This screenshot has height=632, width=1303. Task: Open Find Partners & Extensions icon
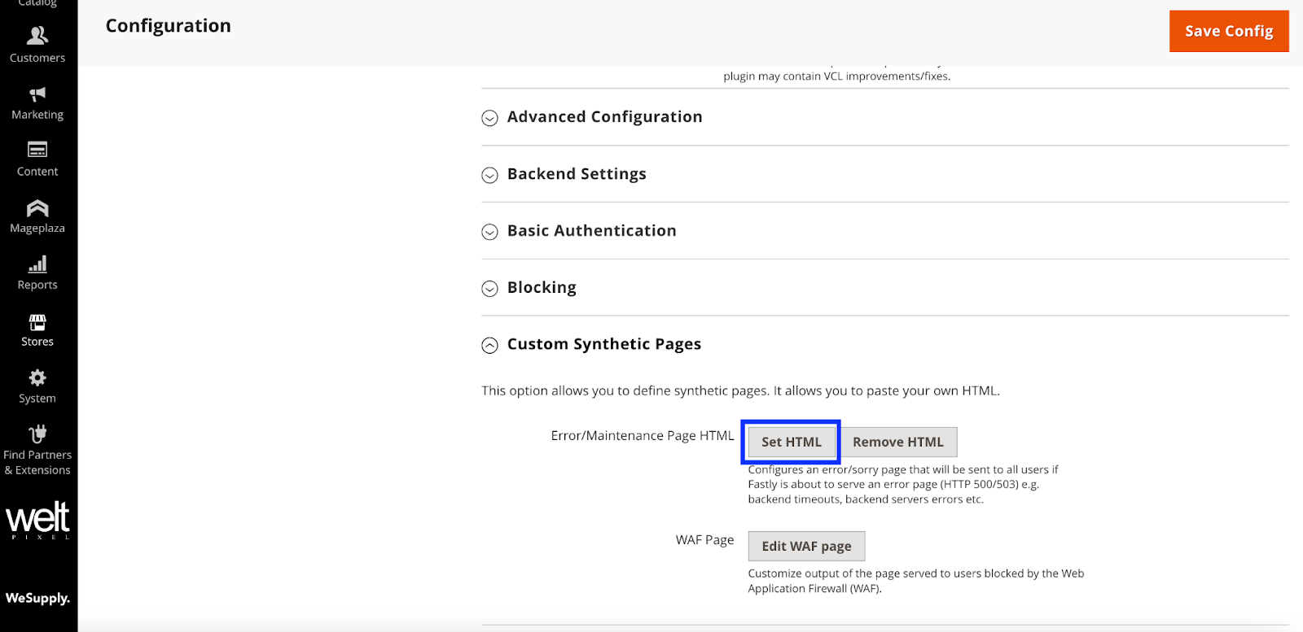(37, 434)
